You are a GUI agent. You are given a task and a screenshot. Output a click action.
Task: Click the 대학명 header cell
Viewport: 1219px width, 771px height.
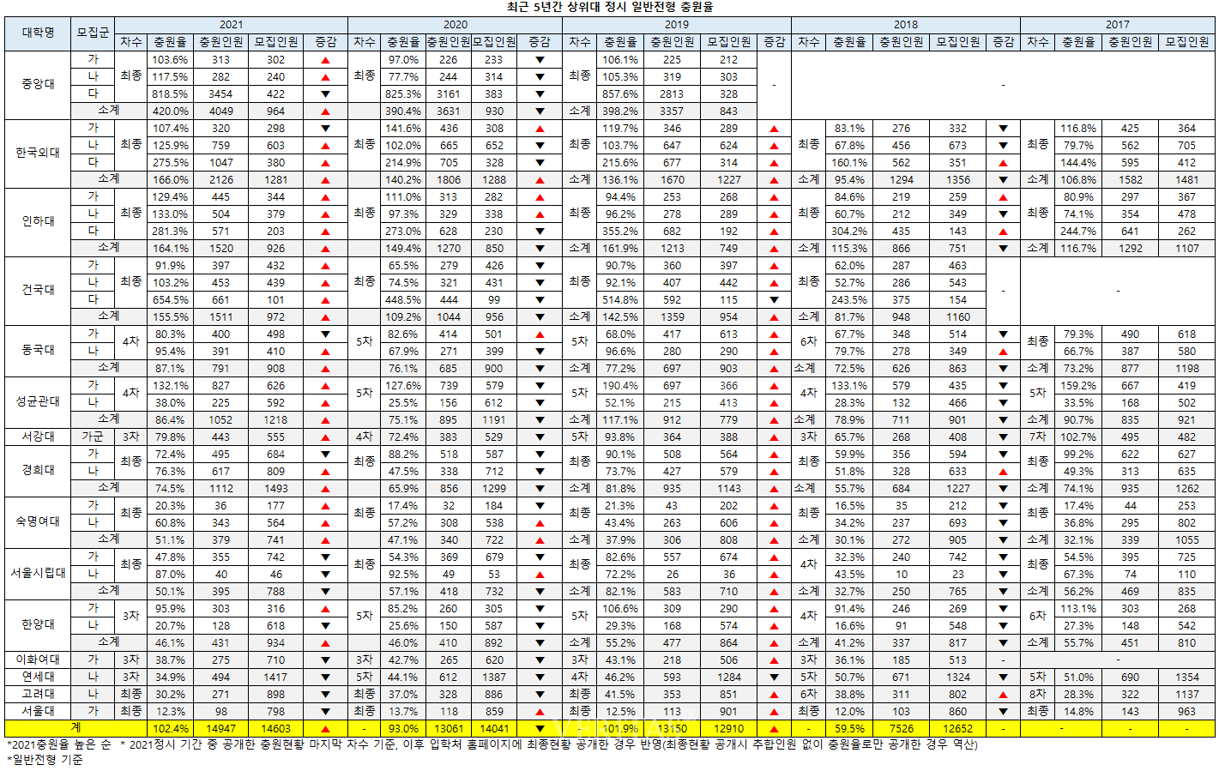(38, 33)
